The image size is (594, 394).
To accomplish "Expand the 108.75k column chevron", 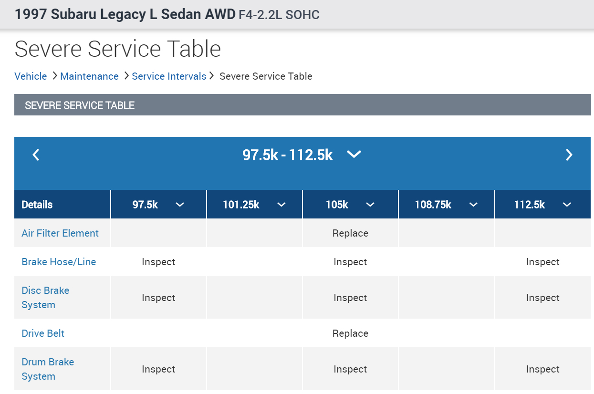I will pos(473,205).
